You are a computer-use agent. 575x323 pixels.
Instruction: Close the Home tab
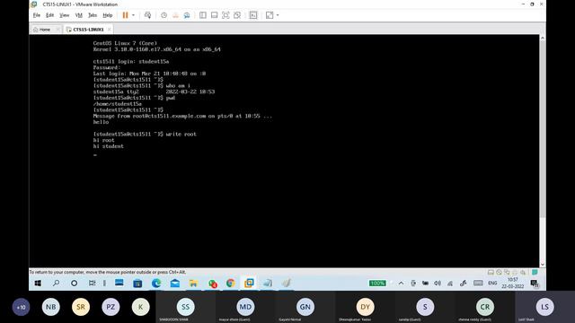coord(57,30)
